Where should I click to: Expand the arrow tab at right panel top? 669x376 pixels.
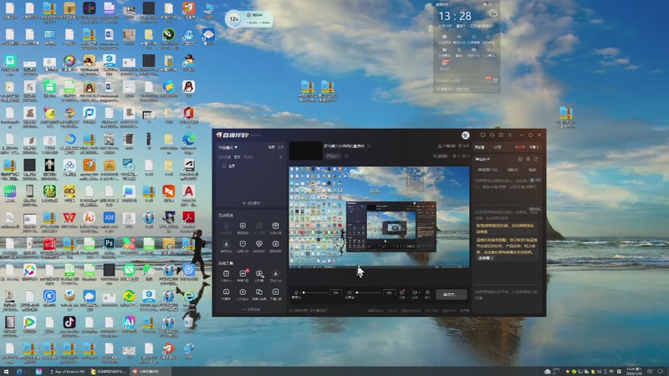click(x=534, y=147)
